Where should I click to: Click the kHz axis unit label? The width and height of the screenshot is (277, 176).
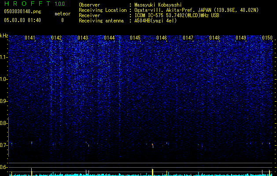point(4,36)
